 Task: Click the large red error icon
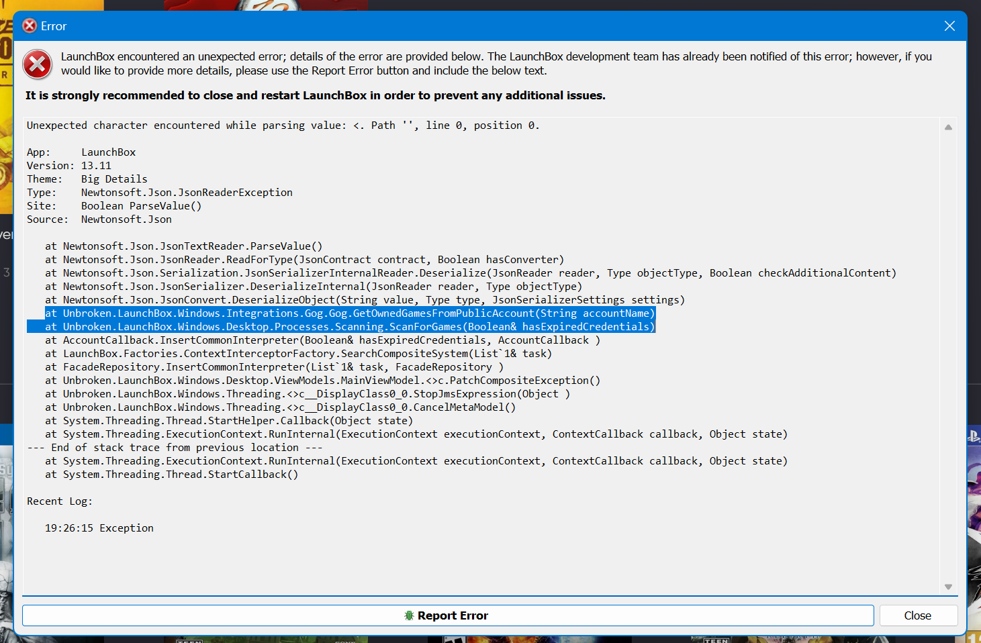point(38,64)
